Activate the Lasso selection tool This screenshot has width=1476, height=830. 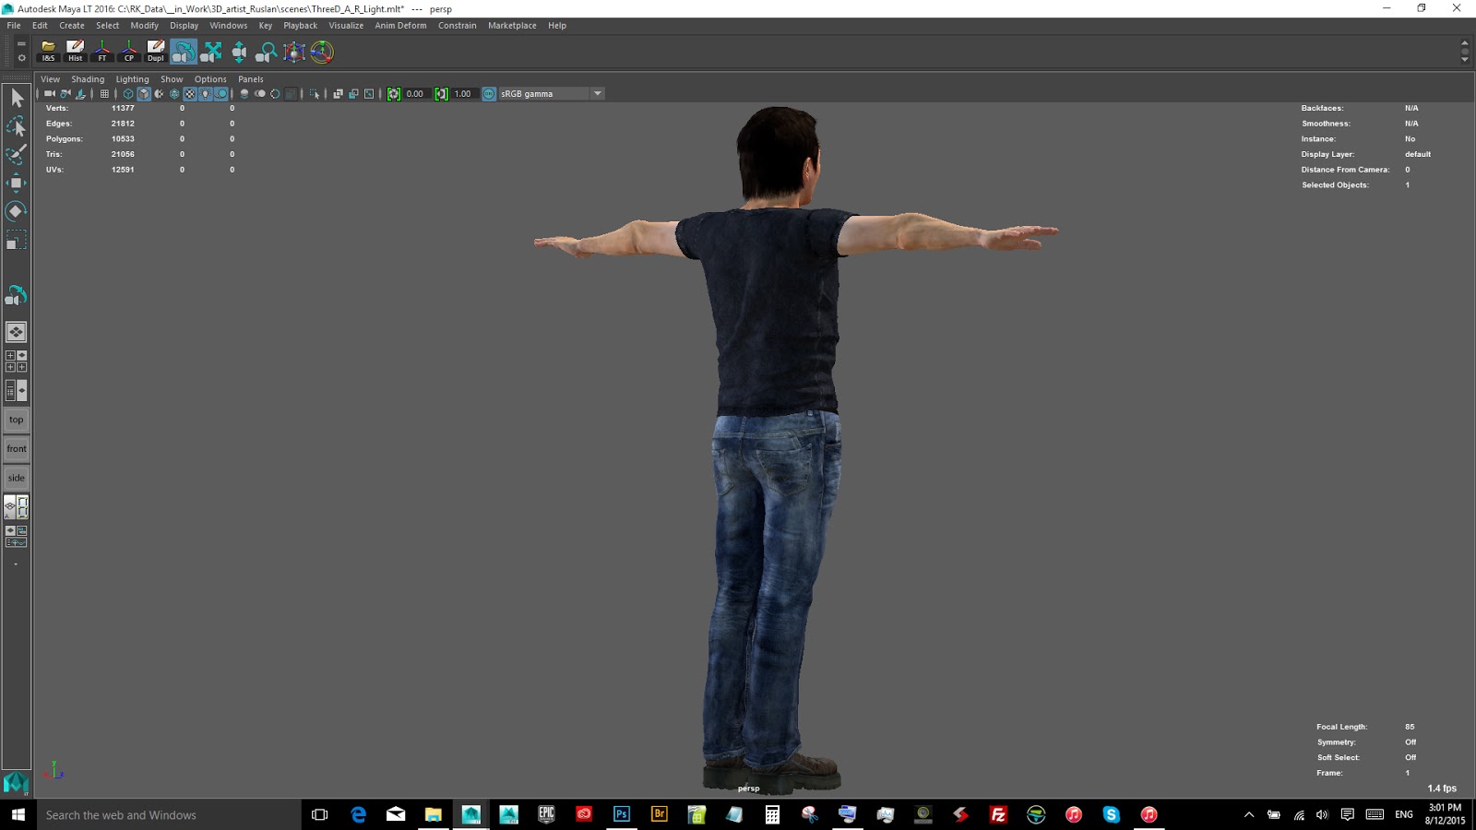(x=17, y=125)
